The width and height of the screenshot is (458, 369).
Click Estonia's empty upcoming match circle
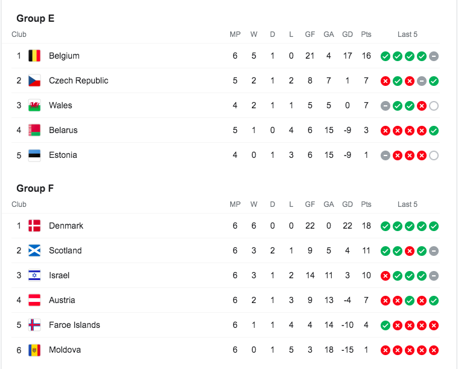(x=434, y=155)
